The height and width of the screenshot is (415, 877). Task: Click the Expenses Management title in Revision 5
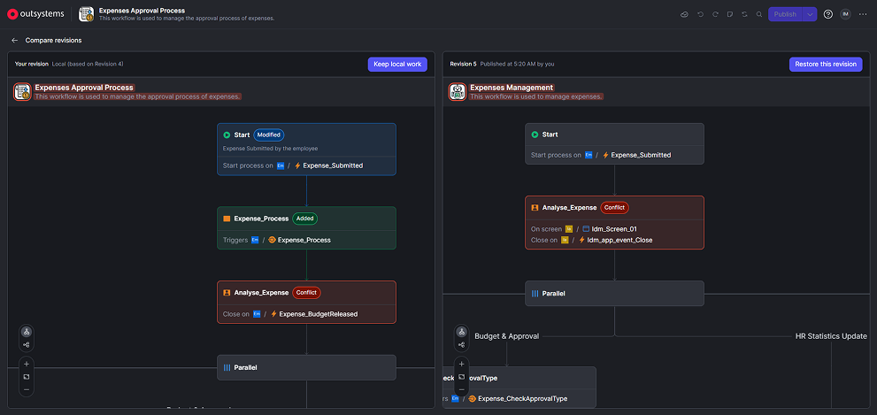click(x=512, y=88)
